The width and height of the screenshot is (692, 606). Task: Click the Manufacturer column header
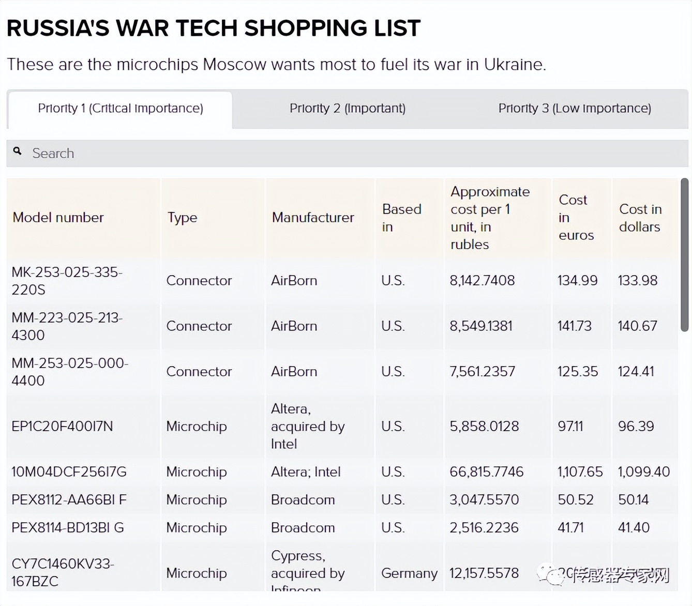coord(313,218)
